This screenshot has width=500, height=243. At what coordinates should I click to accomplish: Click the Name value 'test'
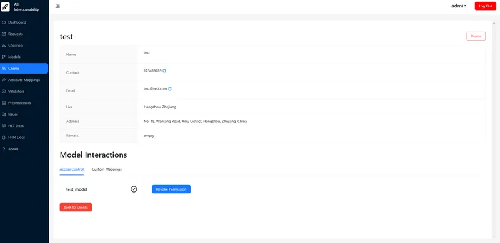147,53
